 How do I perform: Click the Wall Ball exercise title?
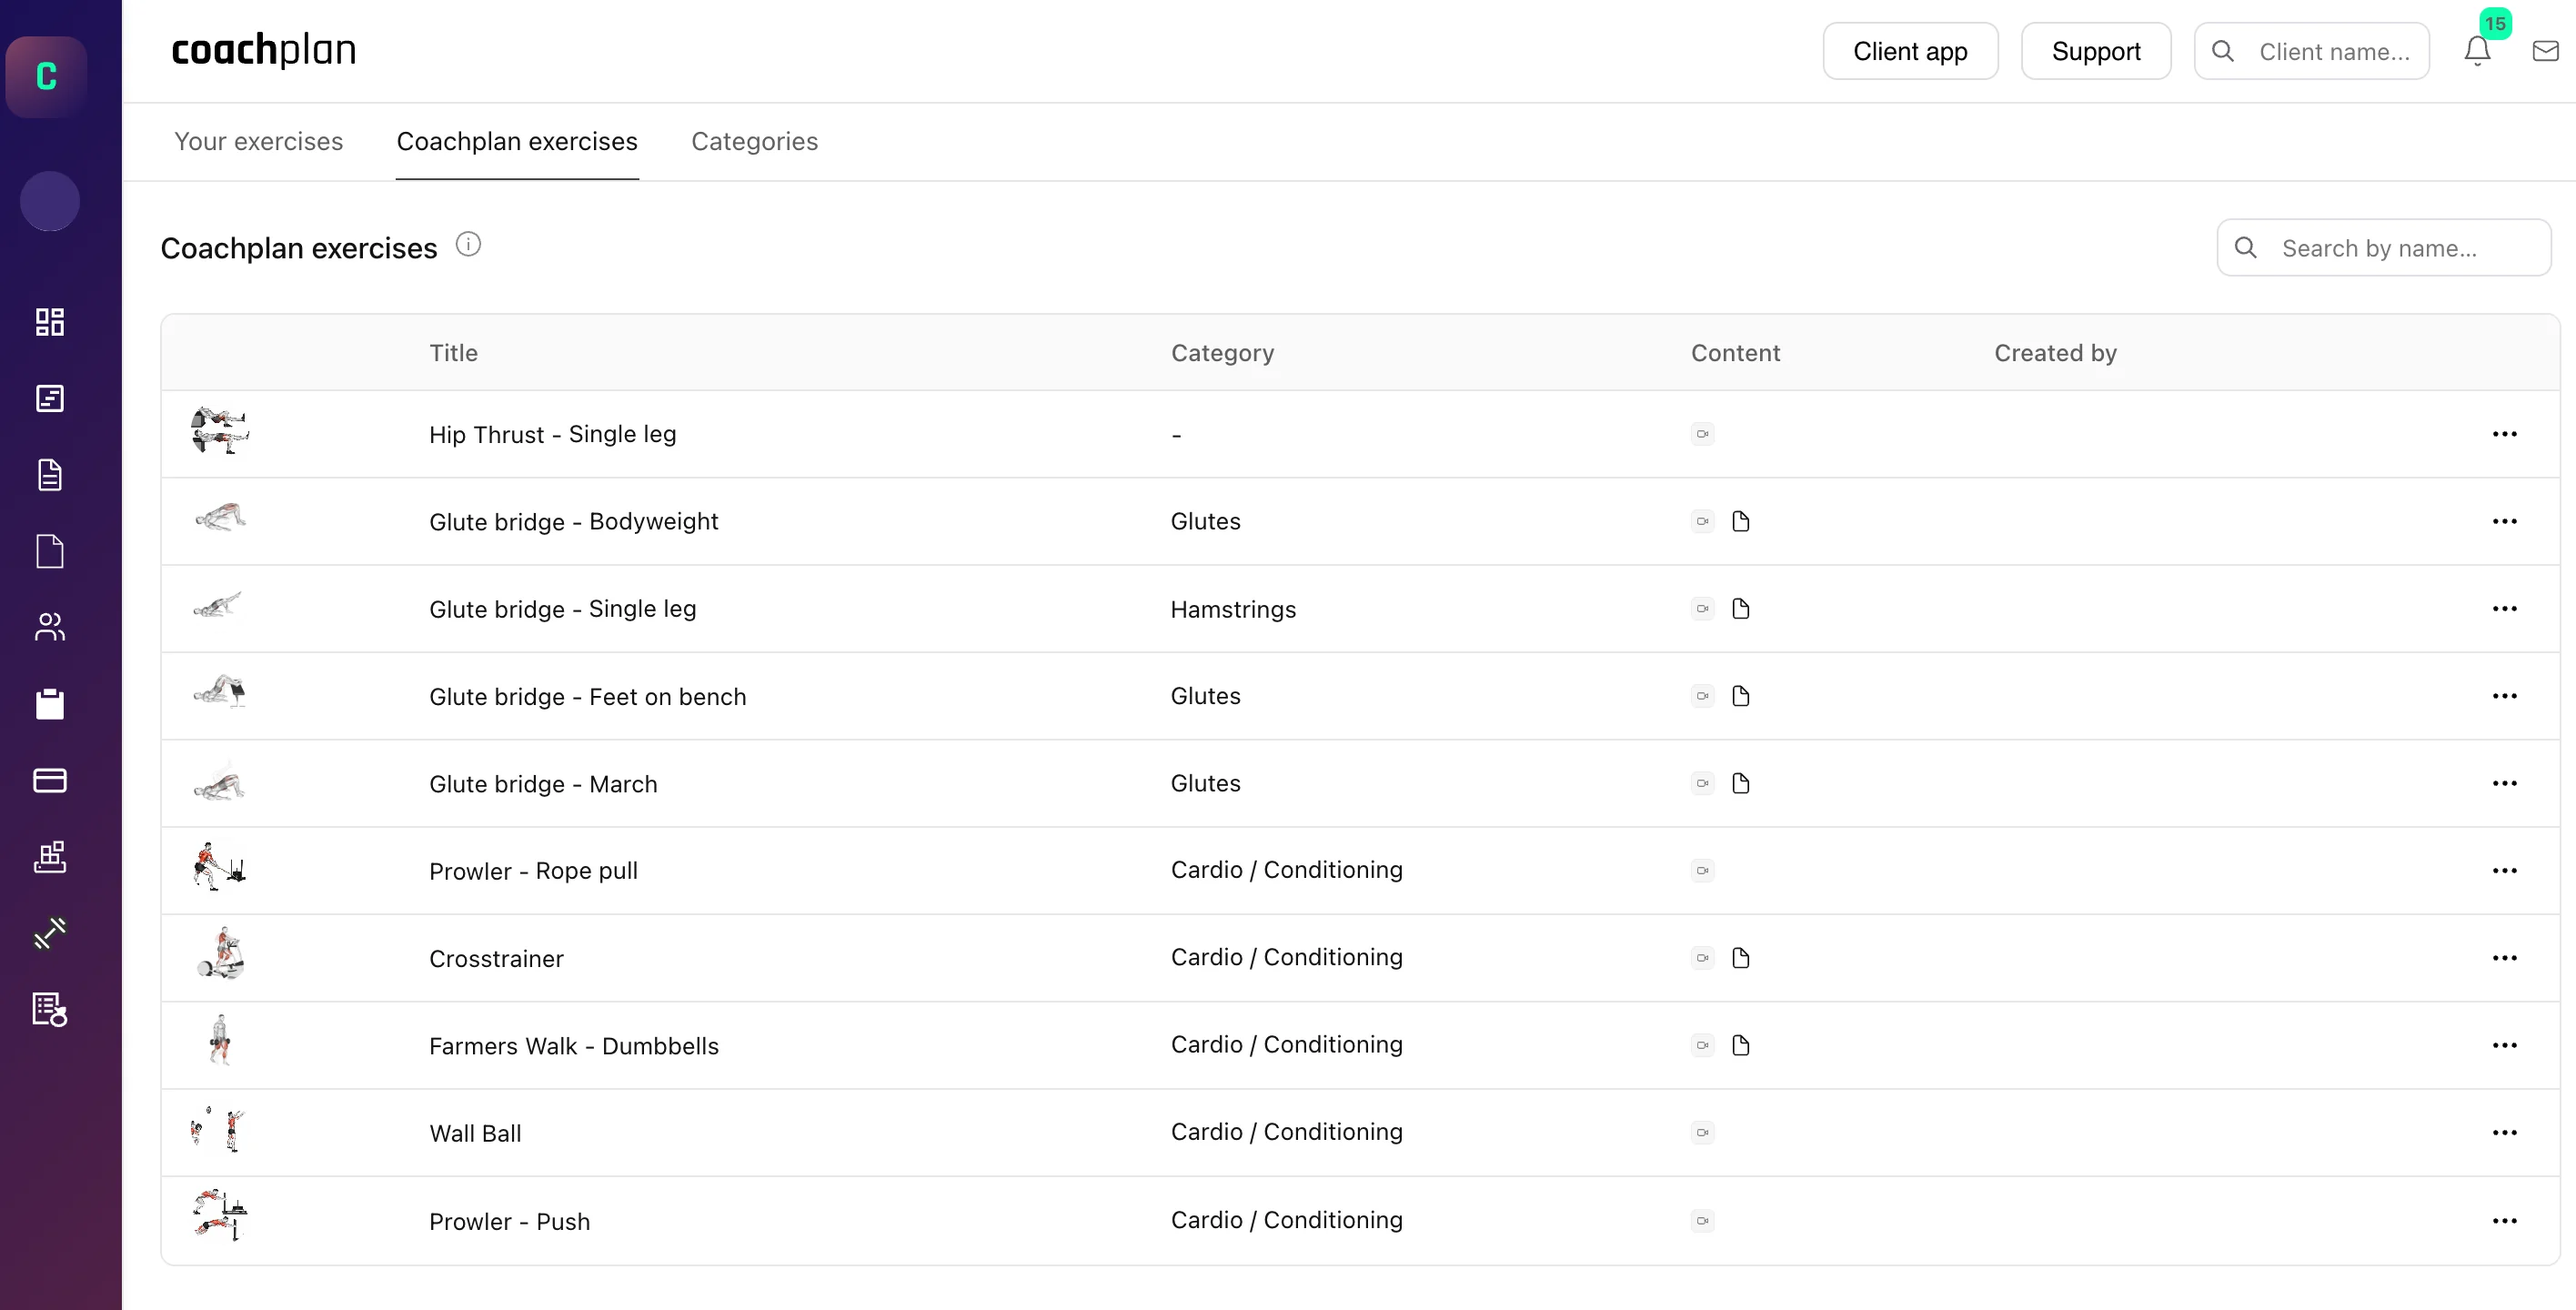475,1133
